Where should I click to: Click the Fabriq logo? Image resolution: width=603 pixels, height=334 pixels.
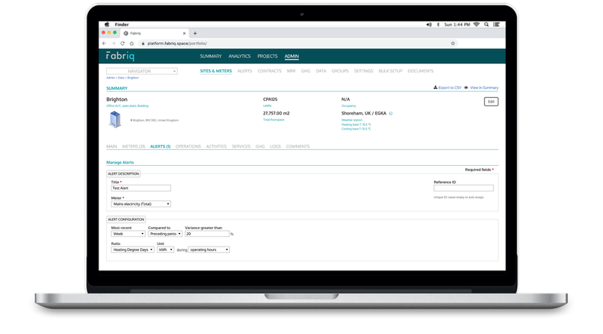[121, 57]
